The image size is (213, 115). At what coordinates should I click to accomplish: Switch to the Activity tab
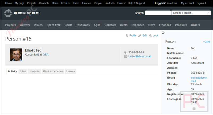point(12,71)
